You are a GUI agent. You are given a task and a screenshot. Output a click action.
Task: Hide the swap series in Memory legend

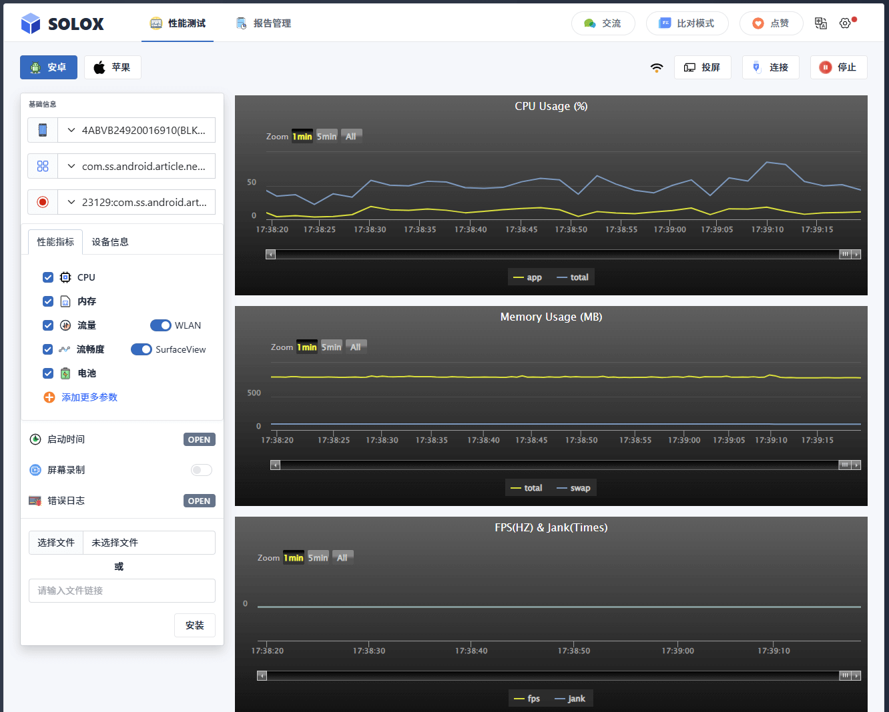tap(573, 488)
